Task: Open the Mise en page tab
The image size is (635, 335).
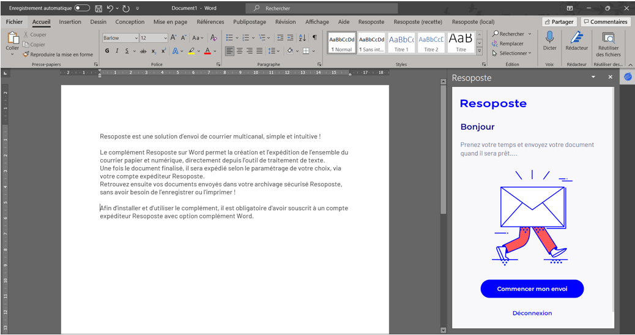Action: click(x=170, y=22)
